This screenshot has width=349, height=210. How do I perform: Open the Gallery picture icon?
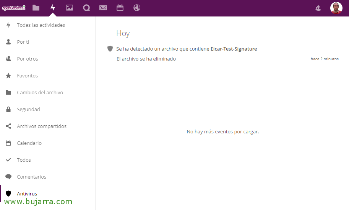[x=70, y=8]
